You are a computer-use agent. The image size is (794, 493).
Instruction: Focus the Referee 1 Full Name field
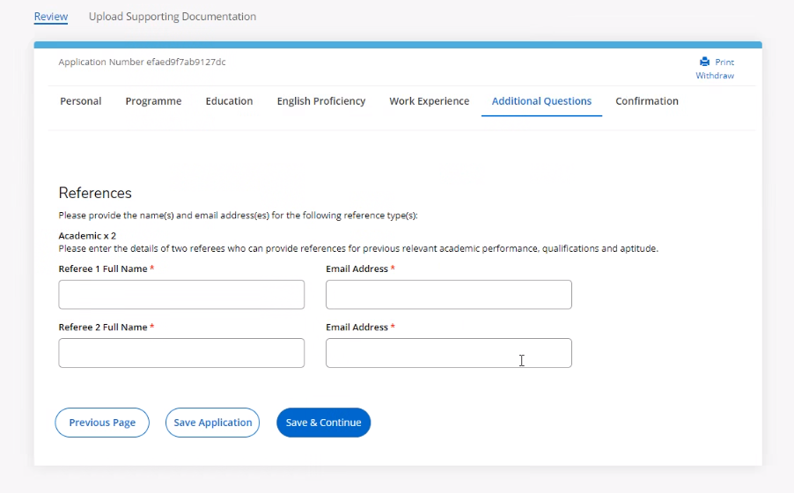tap(181, 295)
